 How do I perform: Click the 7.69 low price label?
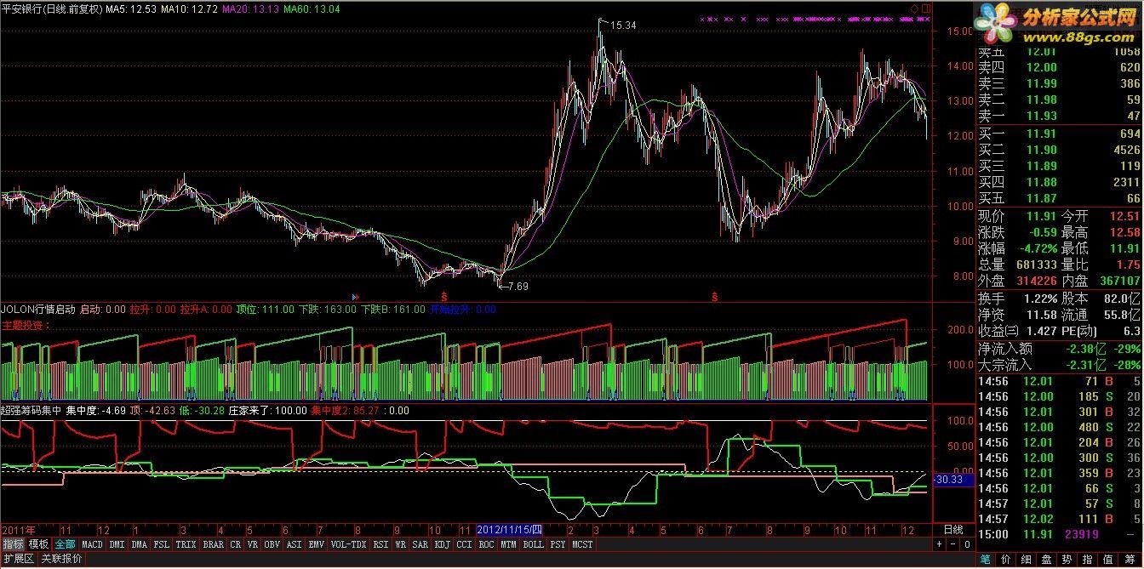point(518,287)
